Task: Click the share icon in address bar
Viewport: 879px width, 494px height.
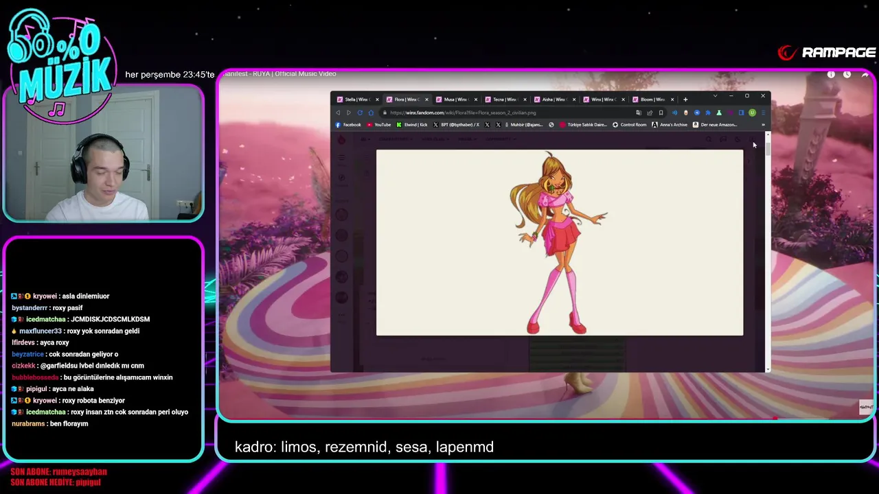Action: click(650, 113)
